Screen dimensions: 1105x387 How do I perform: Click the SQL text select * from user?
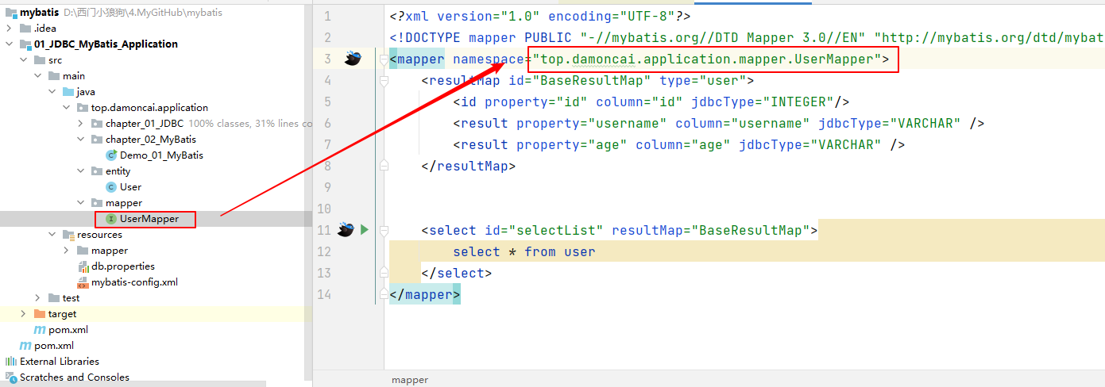tap(524, 251)
